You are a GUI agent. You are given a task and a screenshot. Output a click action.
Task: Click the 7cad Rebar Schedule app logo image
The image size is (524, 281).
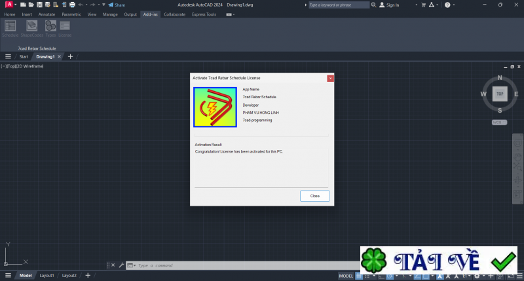point(215,107)
